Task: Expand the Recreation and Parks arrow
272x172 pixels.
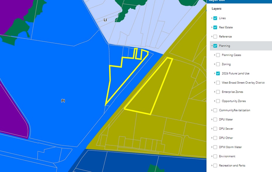Action: (212, 166)
